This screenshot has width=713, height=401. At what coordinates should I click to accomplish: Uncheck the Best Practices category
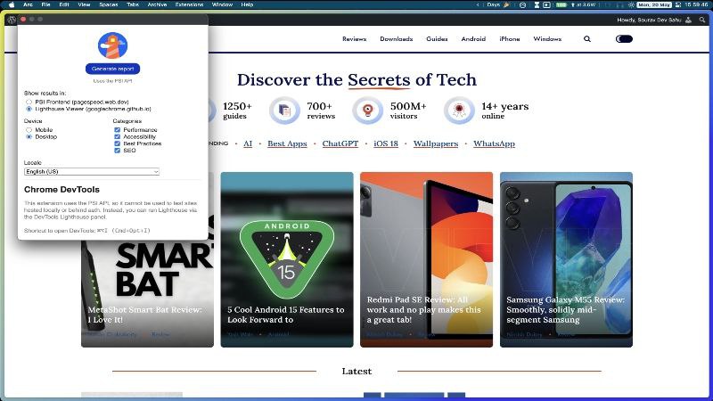(x=118, y=143)
